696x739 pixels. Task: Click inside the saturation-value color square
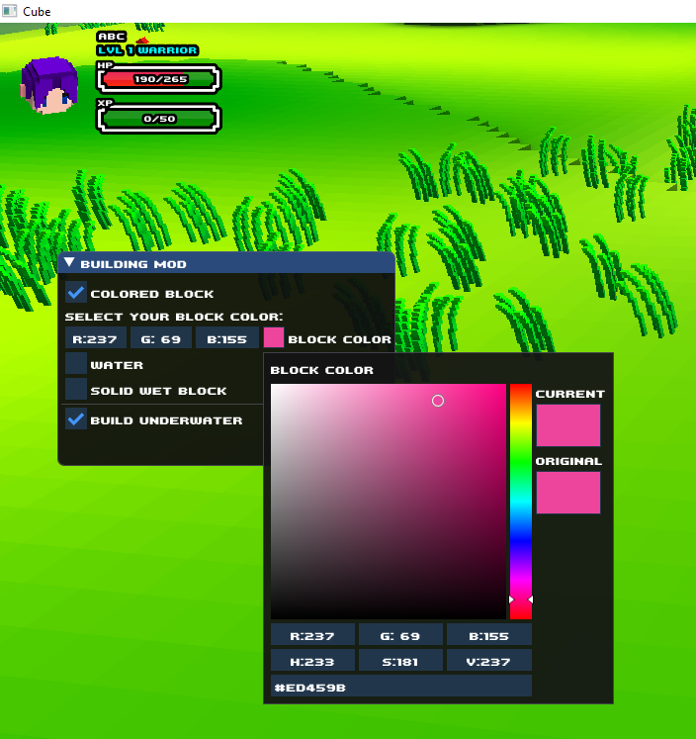(x=388, y=502)
